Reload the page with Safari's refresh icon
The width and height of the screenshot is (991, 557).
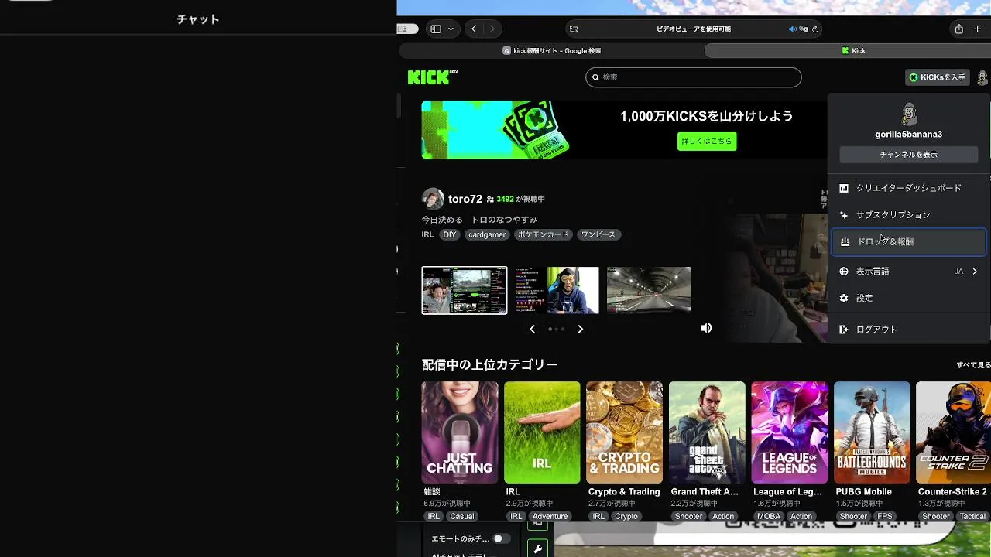click(x=815, y=29)
